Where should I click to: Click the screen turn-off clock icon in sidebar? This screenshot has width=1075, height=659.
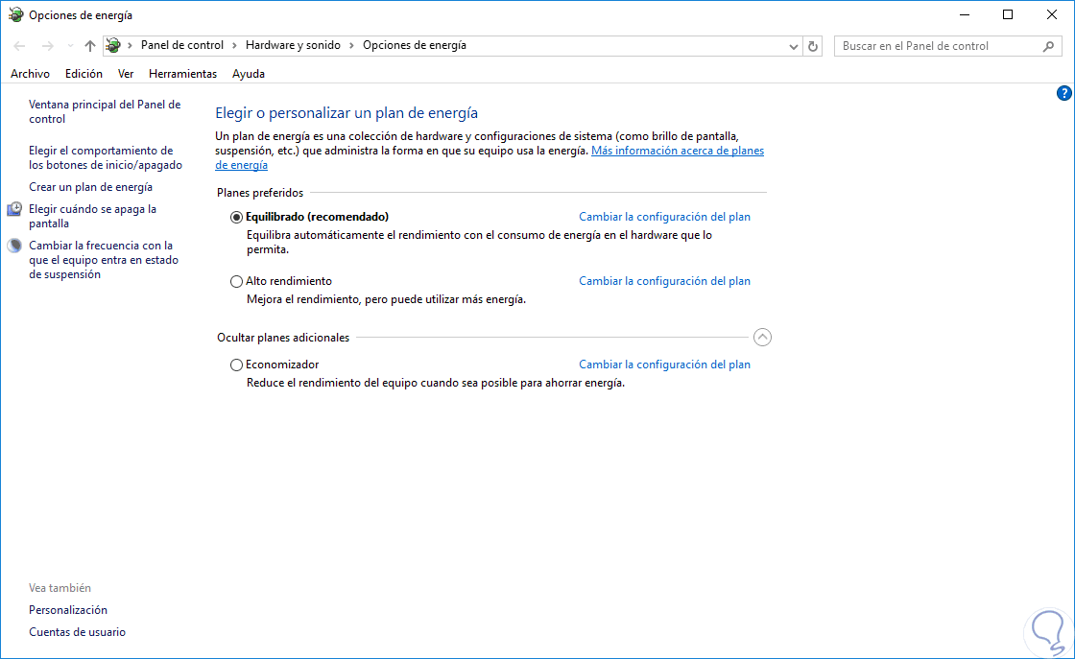coord(14,209)
